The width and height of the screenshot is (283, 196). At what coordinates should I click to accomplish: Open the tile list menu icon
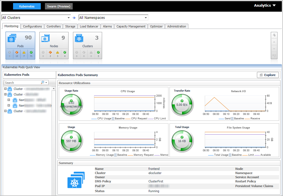(x=274, y=35)
